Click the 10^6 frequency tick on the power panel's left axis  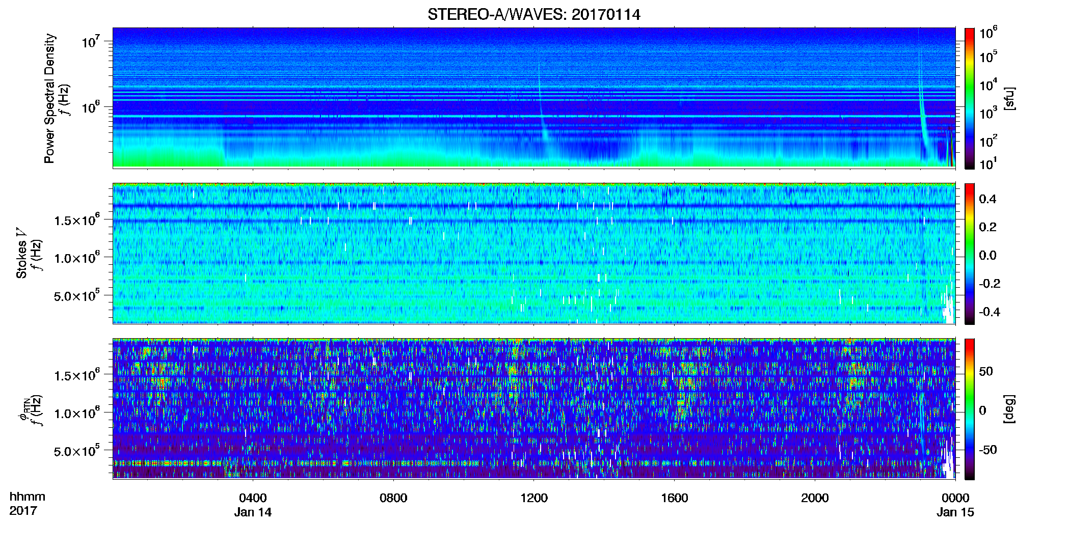click(x=91, y=107)
